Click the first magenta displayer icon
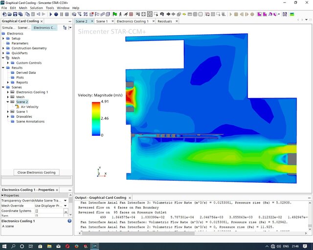313x250 pixels. coord(259,14)
